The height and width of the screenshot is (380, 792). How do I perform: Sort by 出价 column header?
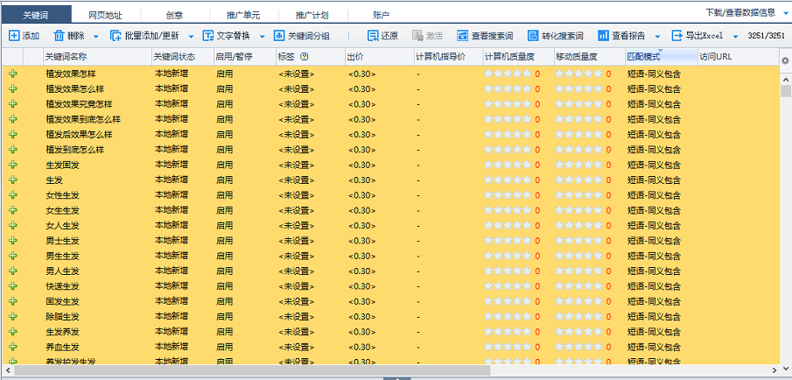coord(379,57)
